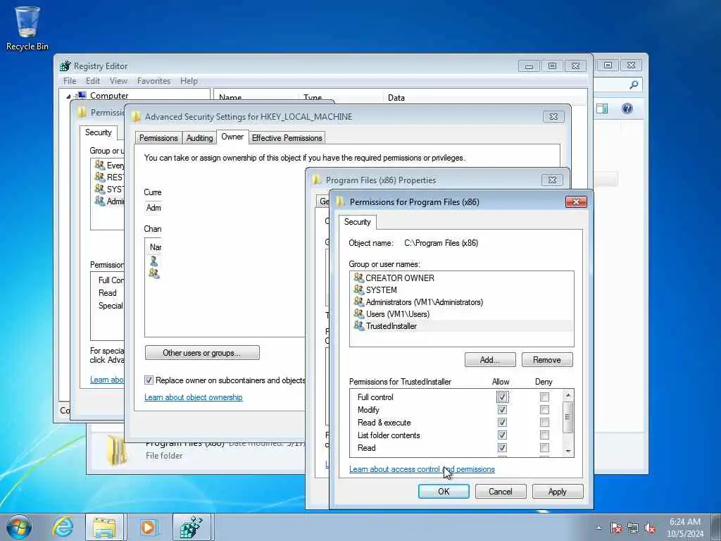Click the Action Center flag tray icon
The image size is (721, 541).
pos(615,528)
